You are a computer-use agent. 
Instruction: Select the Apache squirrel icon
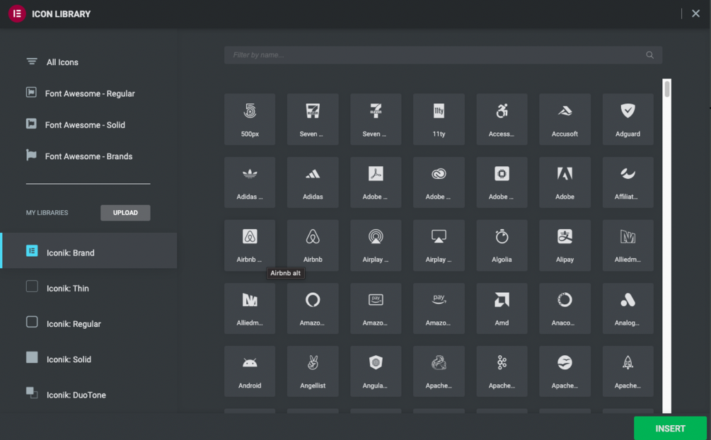click(439, 371)
